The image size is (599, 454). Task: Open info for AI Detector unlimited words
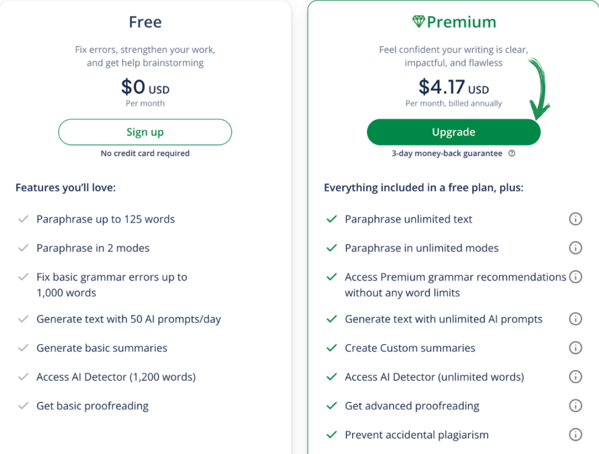coord(576,377)
